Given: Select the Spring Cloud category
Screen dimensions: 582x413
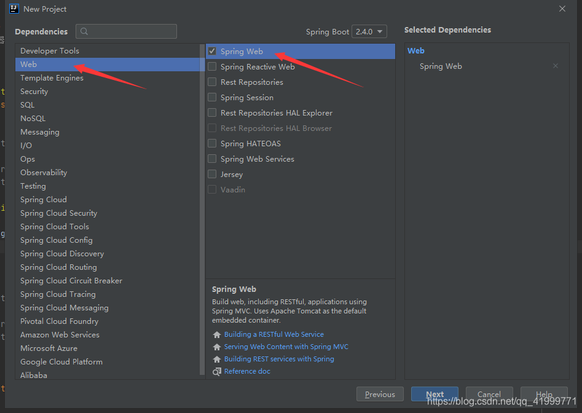Looking at the screenshot, I should pyautogui.click(x=108, y=200).
